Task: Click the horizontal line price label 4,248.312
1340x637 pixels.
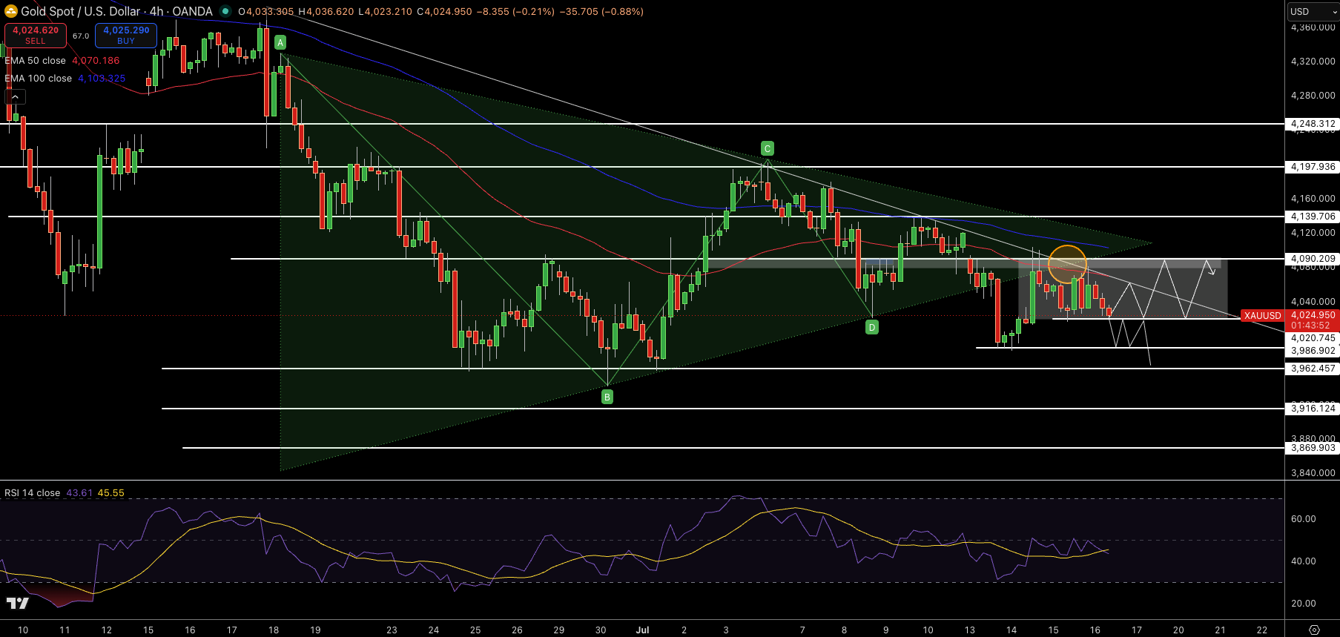Action: click(1313, 124)
